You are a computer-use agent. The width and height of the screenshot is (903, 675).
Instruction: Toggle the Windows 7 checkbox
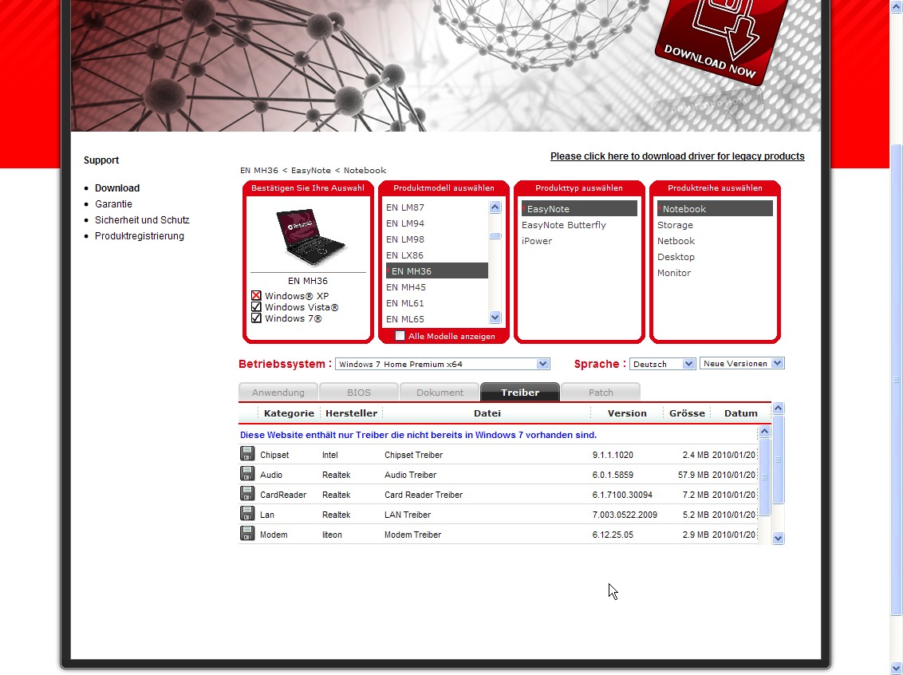click(256, 318)
